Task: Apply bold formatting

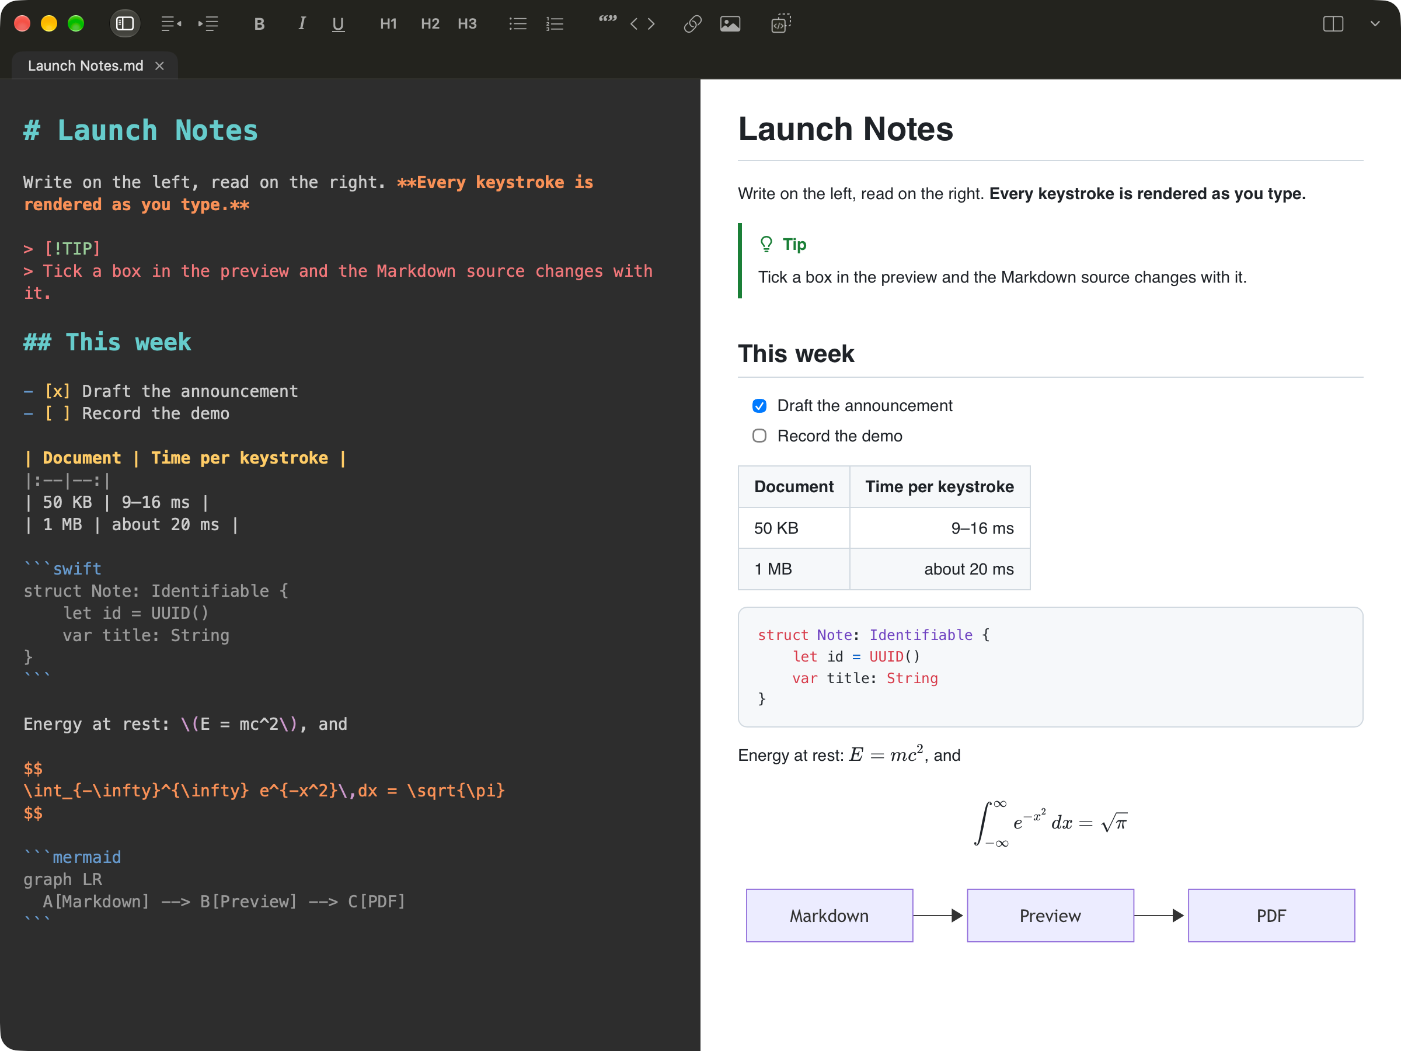Action: (x=259, y=24)
